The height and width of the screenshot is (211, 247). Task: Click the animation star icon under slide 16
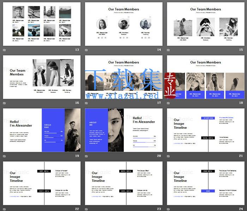pos(4,103)
